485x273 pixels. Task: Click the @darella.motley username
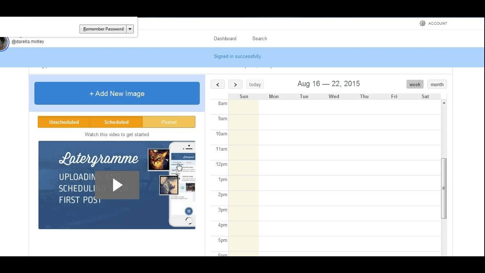(x=28, y=42)
